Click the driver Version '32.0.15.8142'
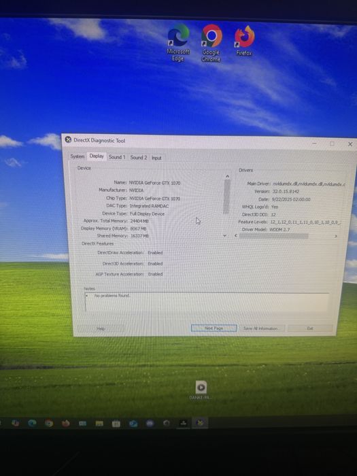The width and height of the screenshot is (357, 476). (x=286, y=192)
